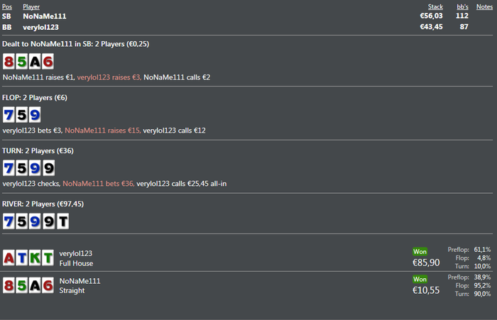The image size is (497, 320).
Task: Sort by the Player column header
Action: pyautogui.click(x=31, y=6)
